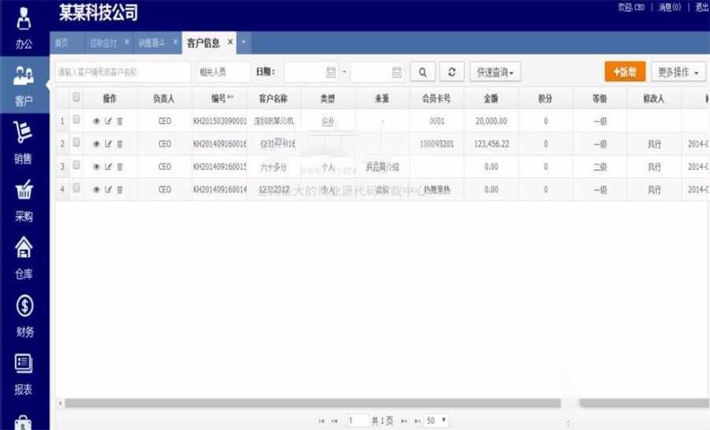Go to the next page
This screenshot has width=710, height=430.
(x=404, y=421)
